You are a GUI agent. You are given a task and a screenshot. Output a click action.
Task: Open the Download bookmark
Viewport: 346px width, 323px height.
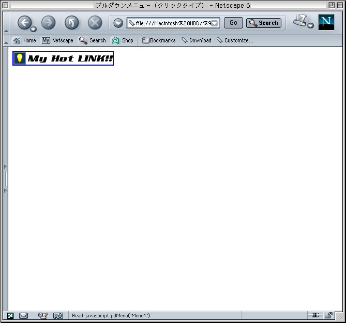click(x=197, y=40)
